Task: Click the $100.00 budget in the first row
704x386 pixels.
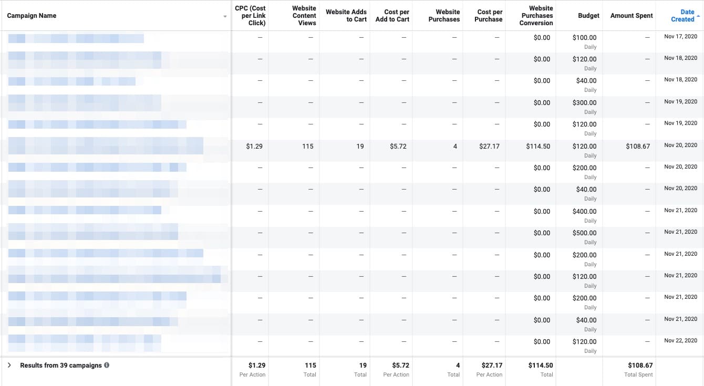Action: coord(584,38)
